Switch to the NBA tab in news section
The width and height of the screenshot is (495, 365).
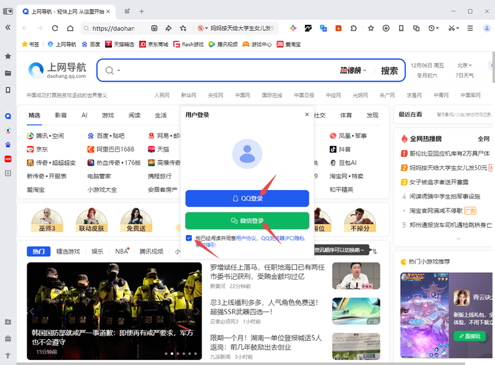click(x=122, y=251)
